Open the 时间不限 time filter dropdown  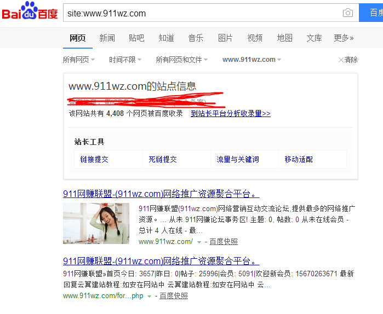click(125, 60)
